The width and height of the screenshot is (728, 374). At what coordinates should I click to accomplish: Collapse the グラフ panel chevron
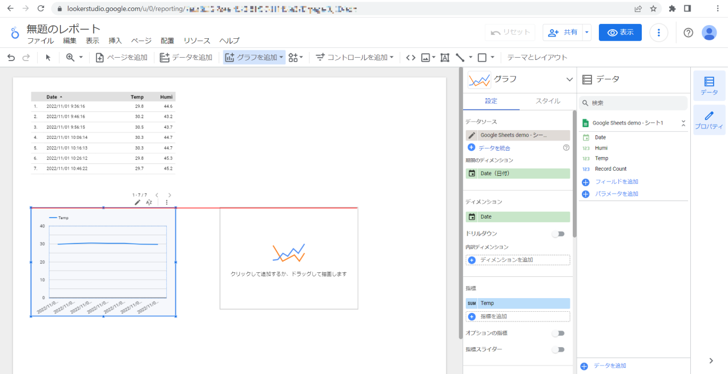point(569,79)
